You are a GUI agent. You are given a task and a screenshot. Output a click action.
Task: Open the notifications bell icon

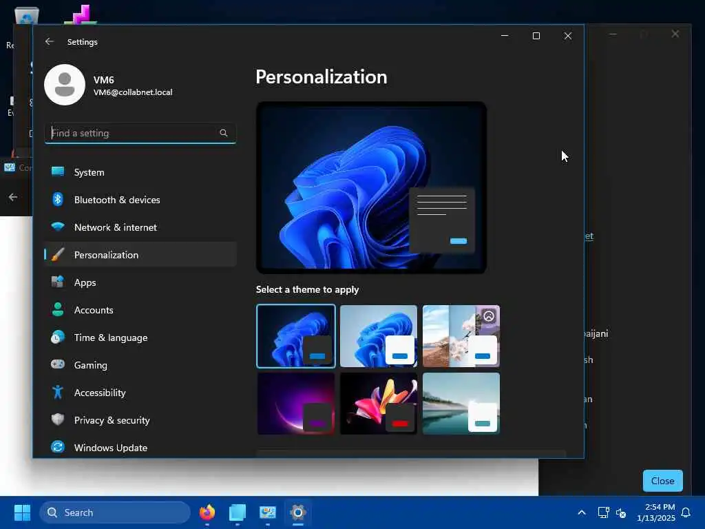pyautogui.click(x=686, y=512)
